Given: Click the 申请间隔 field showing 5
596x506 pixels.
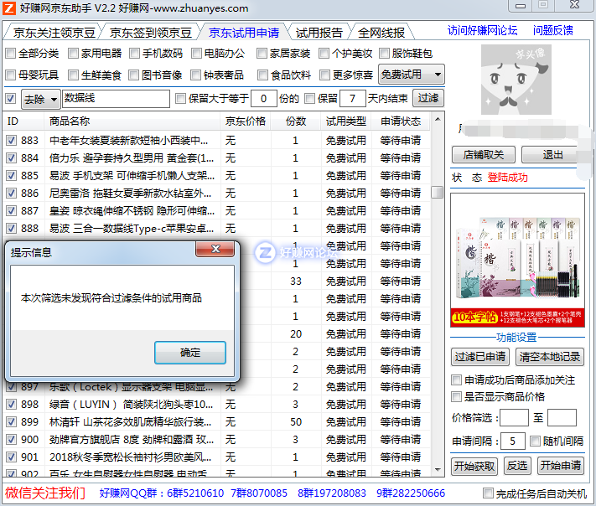Looking at the screenshot, I should (513, 441).
